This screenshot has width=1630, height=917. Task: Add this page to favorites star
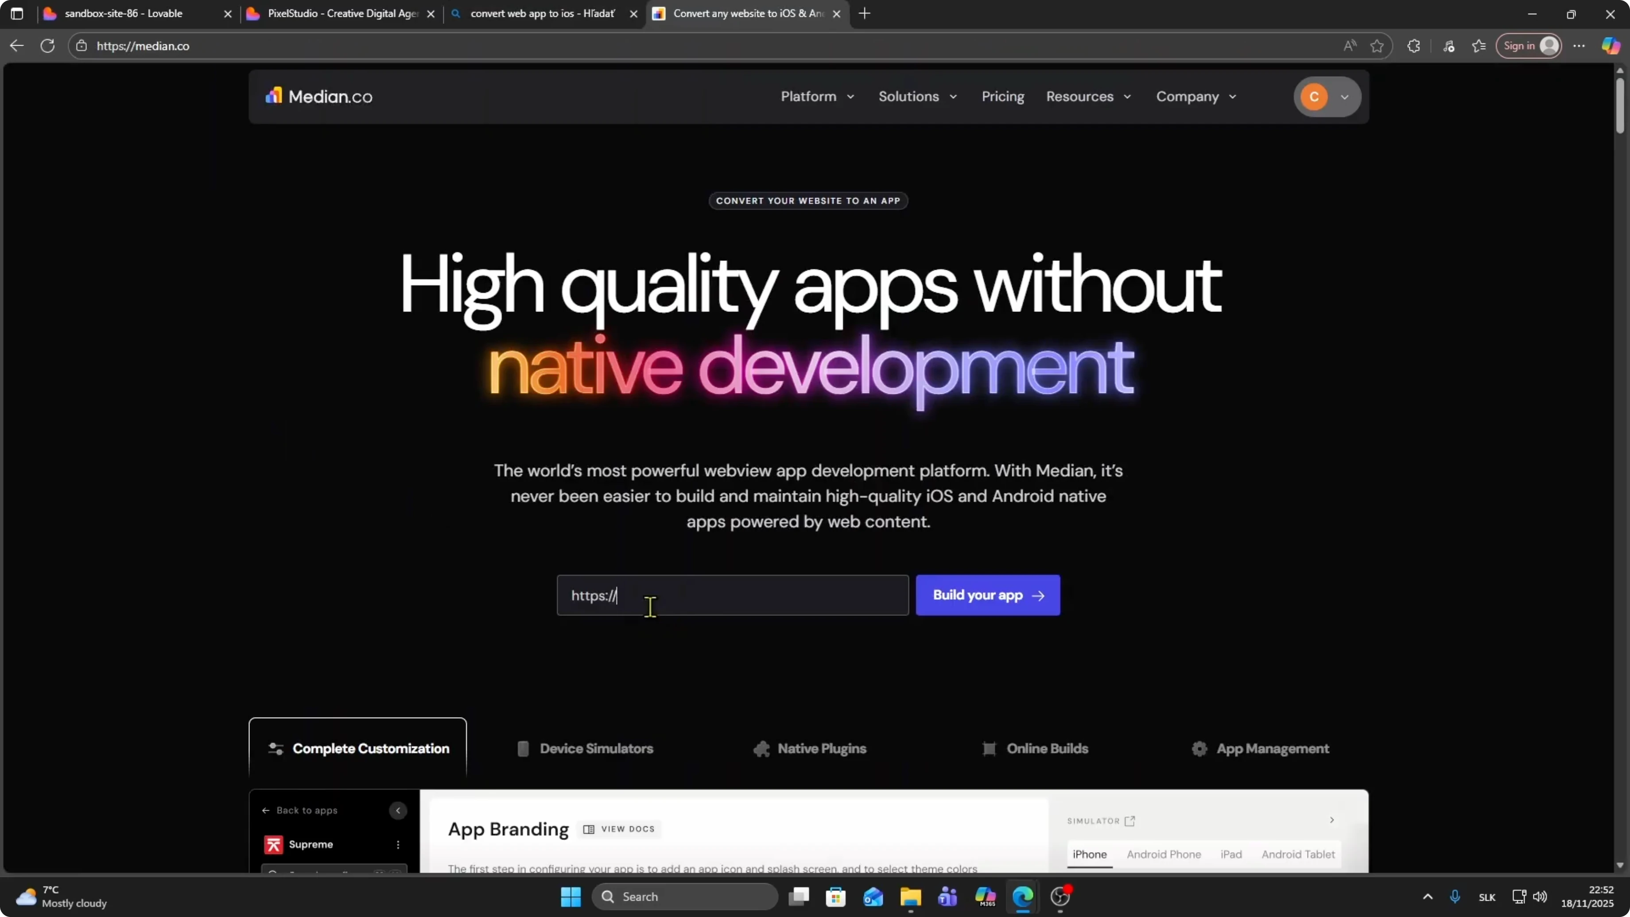click(1377, 46)
